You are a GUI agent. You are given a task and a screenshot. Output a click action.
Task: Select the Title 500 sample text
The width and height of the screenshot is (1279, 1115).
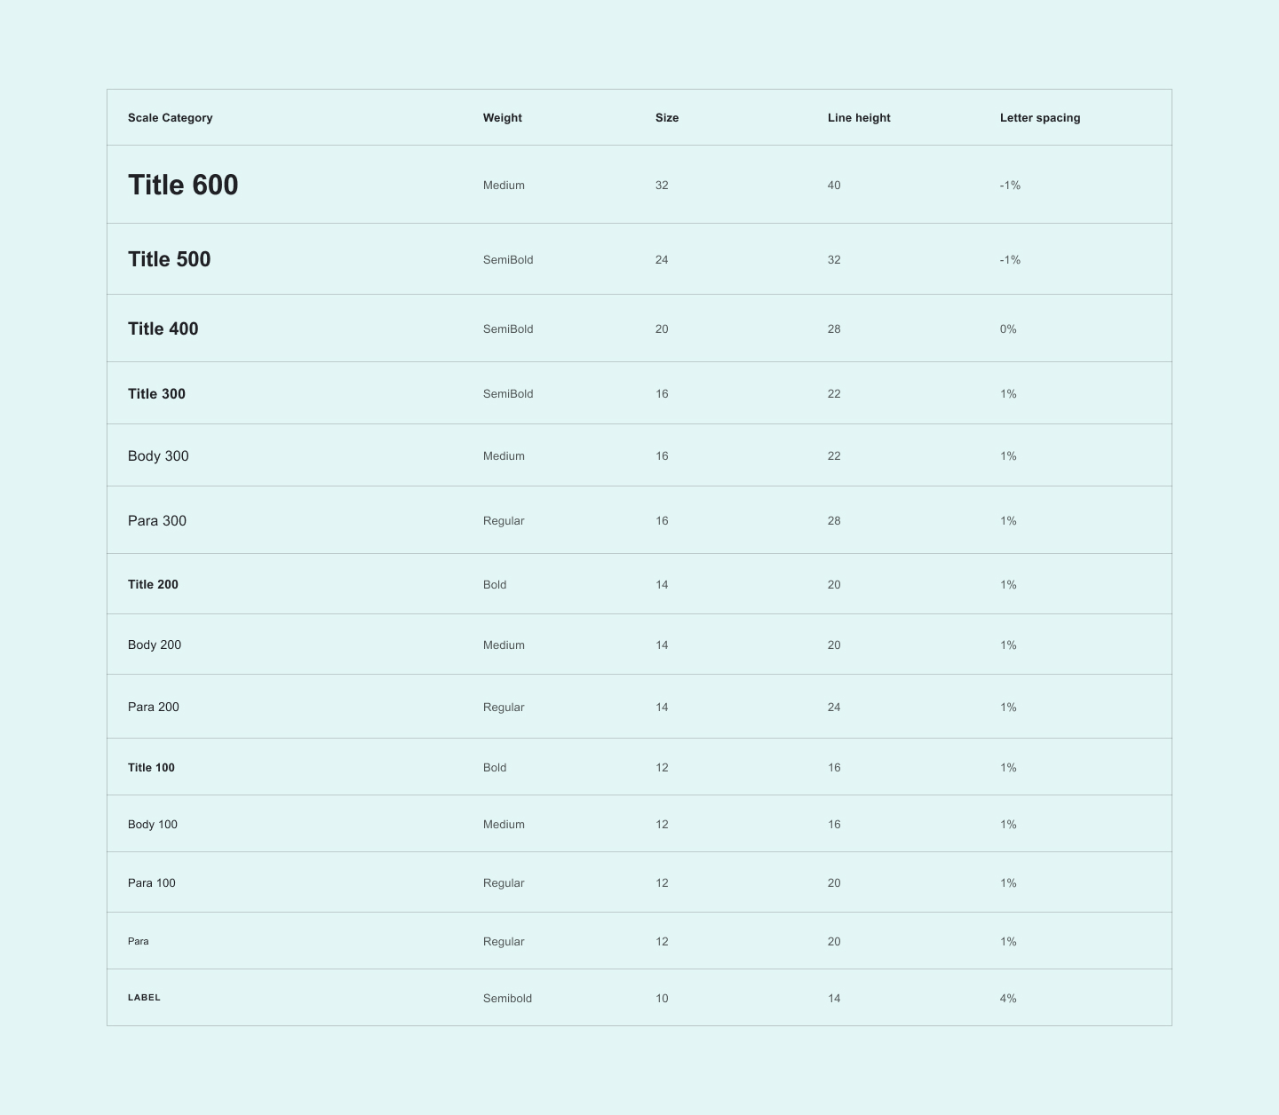click(169, 259)
